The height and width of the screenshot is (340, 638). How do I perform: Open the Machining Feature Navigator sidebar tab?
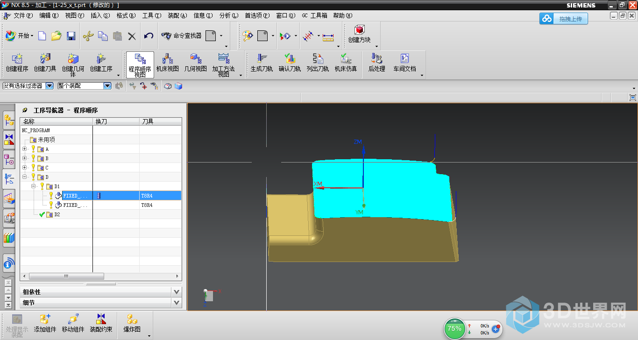tap(9, 199)
